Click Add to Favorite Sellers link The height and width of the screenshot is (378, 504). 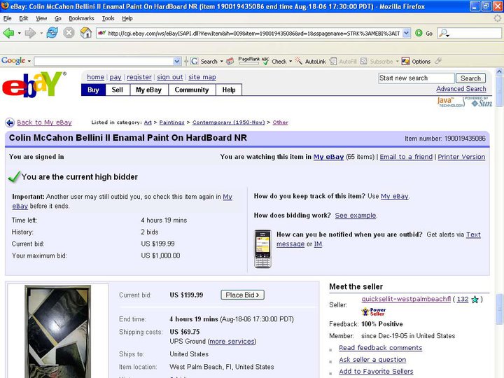click(x=376, y=372)
